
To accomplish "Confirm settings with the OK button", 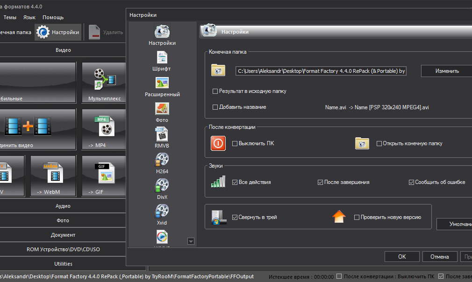I will point(402,257).
